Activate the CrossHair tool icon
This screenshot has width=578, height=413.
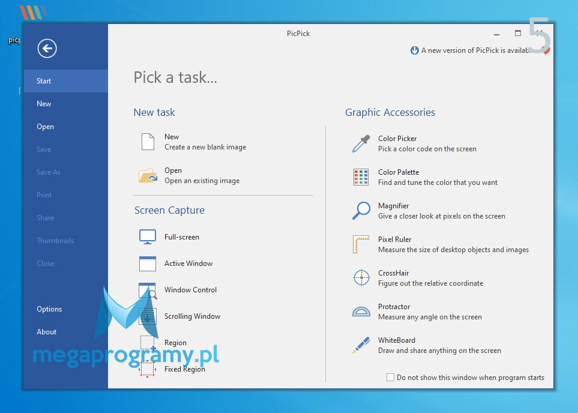coord(361,278)
